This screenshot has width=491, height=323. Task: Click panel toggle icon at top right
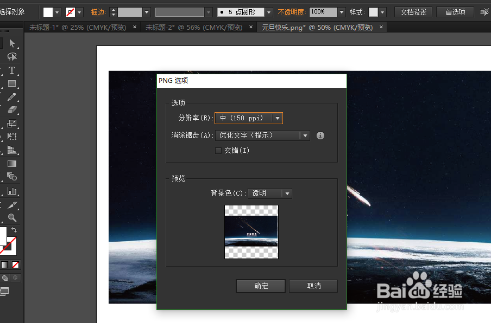coord(484,12)
